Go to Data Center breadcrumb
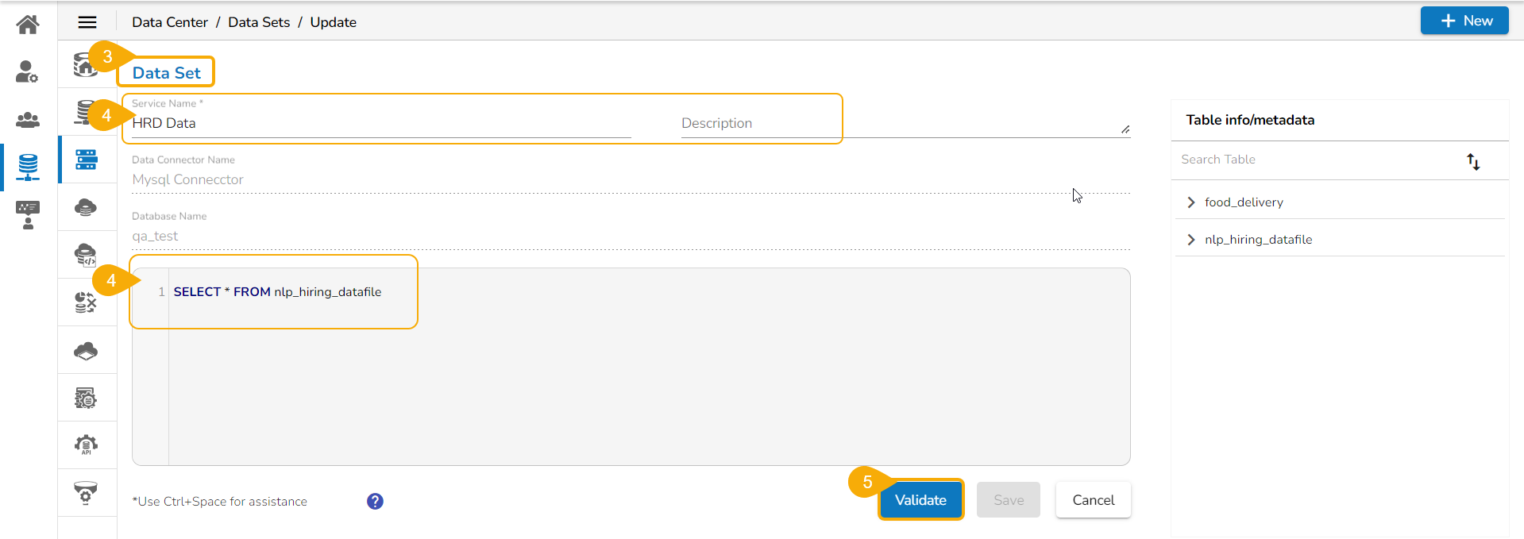Screen dimensions: 1524x539 tap(170, 22)
